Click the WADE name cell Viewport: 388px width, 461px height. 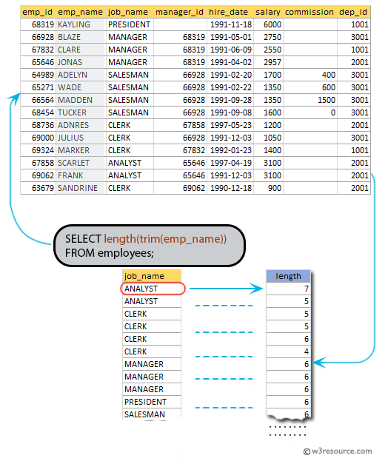coord(80,87)
